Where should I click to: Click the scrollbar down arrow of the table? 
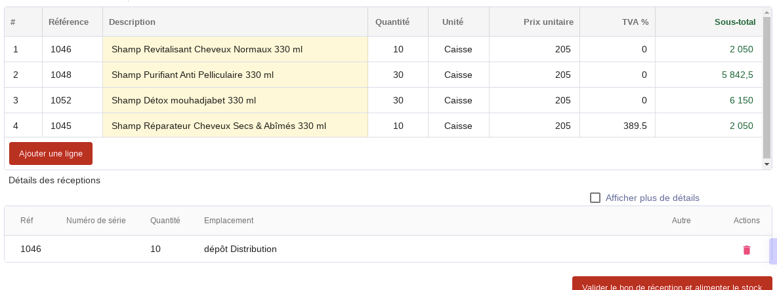point(766,164)
